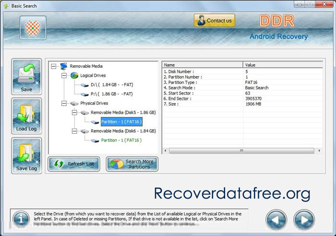Select the P:\ 1.86 GB FAT drive
Image resolution: width=336 pixels, height=236 pixels.
(x=112, y=94)
